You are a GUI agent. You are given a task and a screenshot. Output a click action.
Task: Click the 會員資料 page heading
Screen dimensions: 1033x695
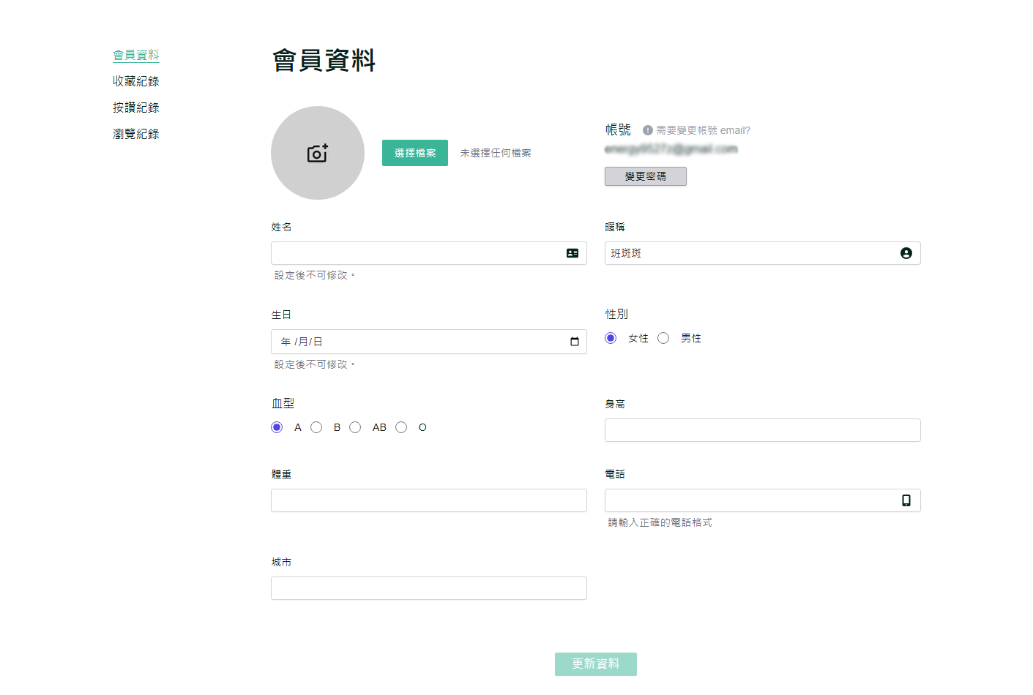click(324, 60)
